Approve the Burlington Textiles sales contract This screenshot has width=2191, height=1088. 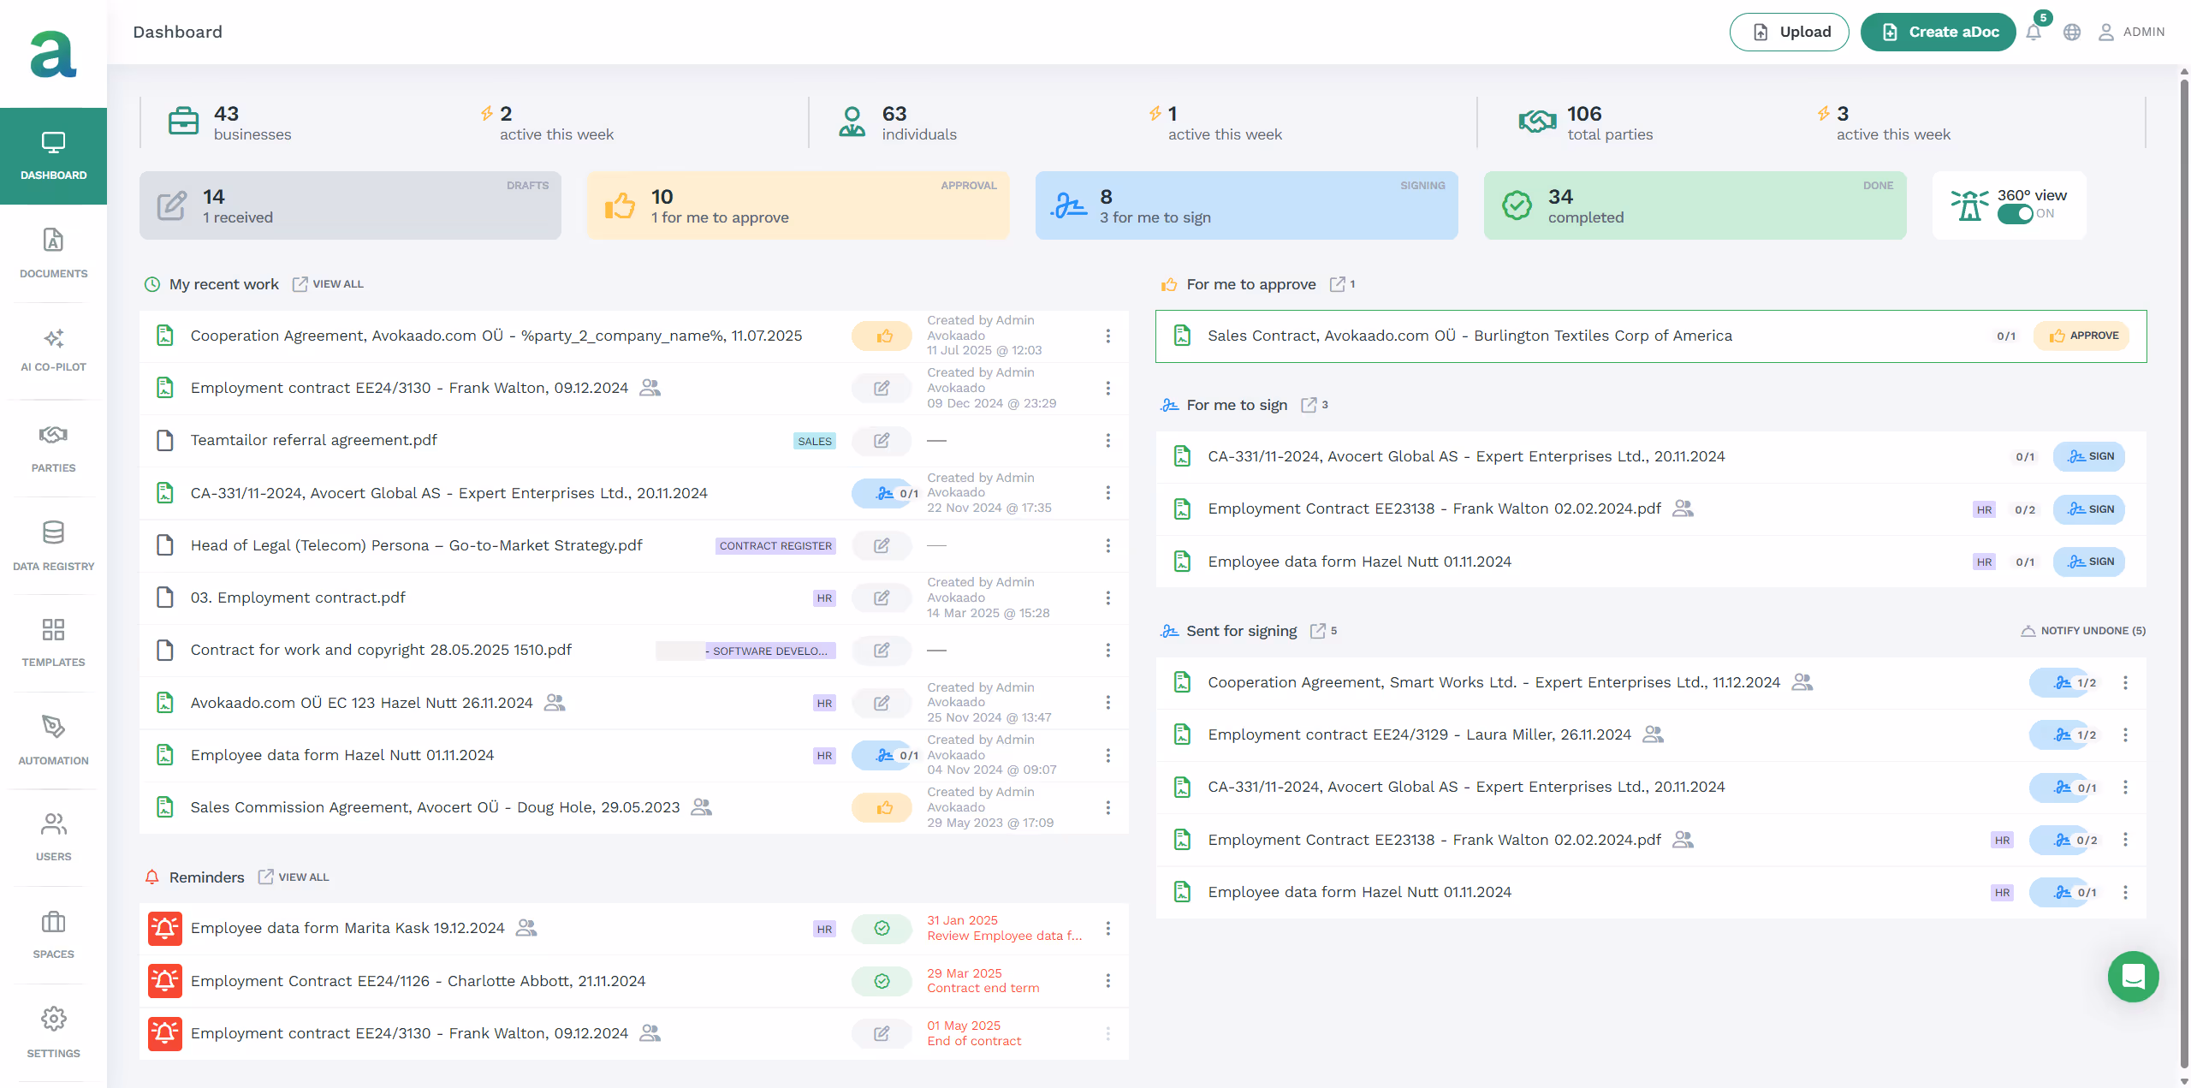click(x=2082, y=336)
